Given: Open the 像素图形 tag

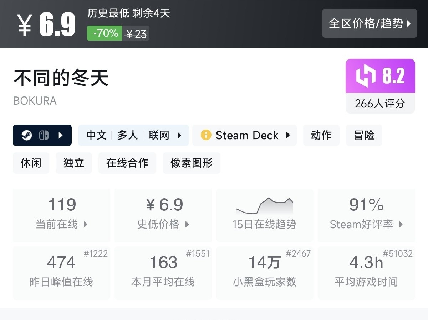Looking at the screenshot, I should [192, 163].
